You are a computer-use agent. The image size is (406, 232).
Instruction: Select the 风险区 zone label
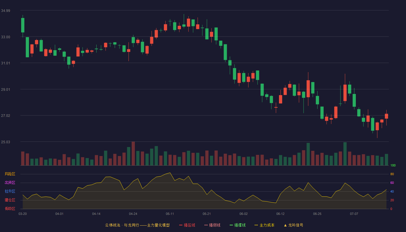coord(10,174)
